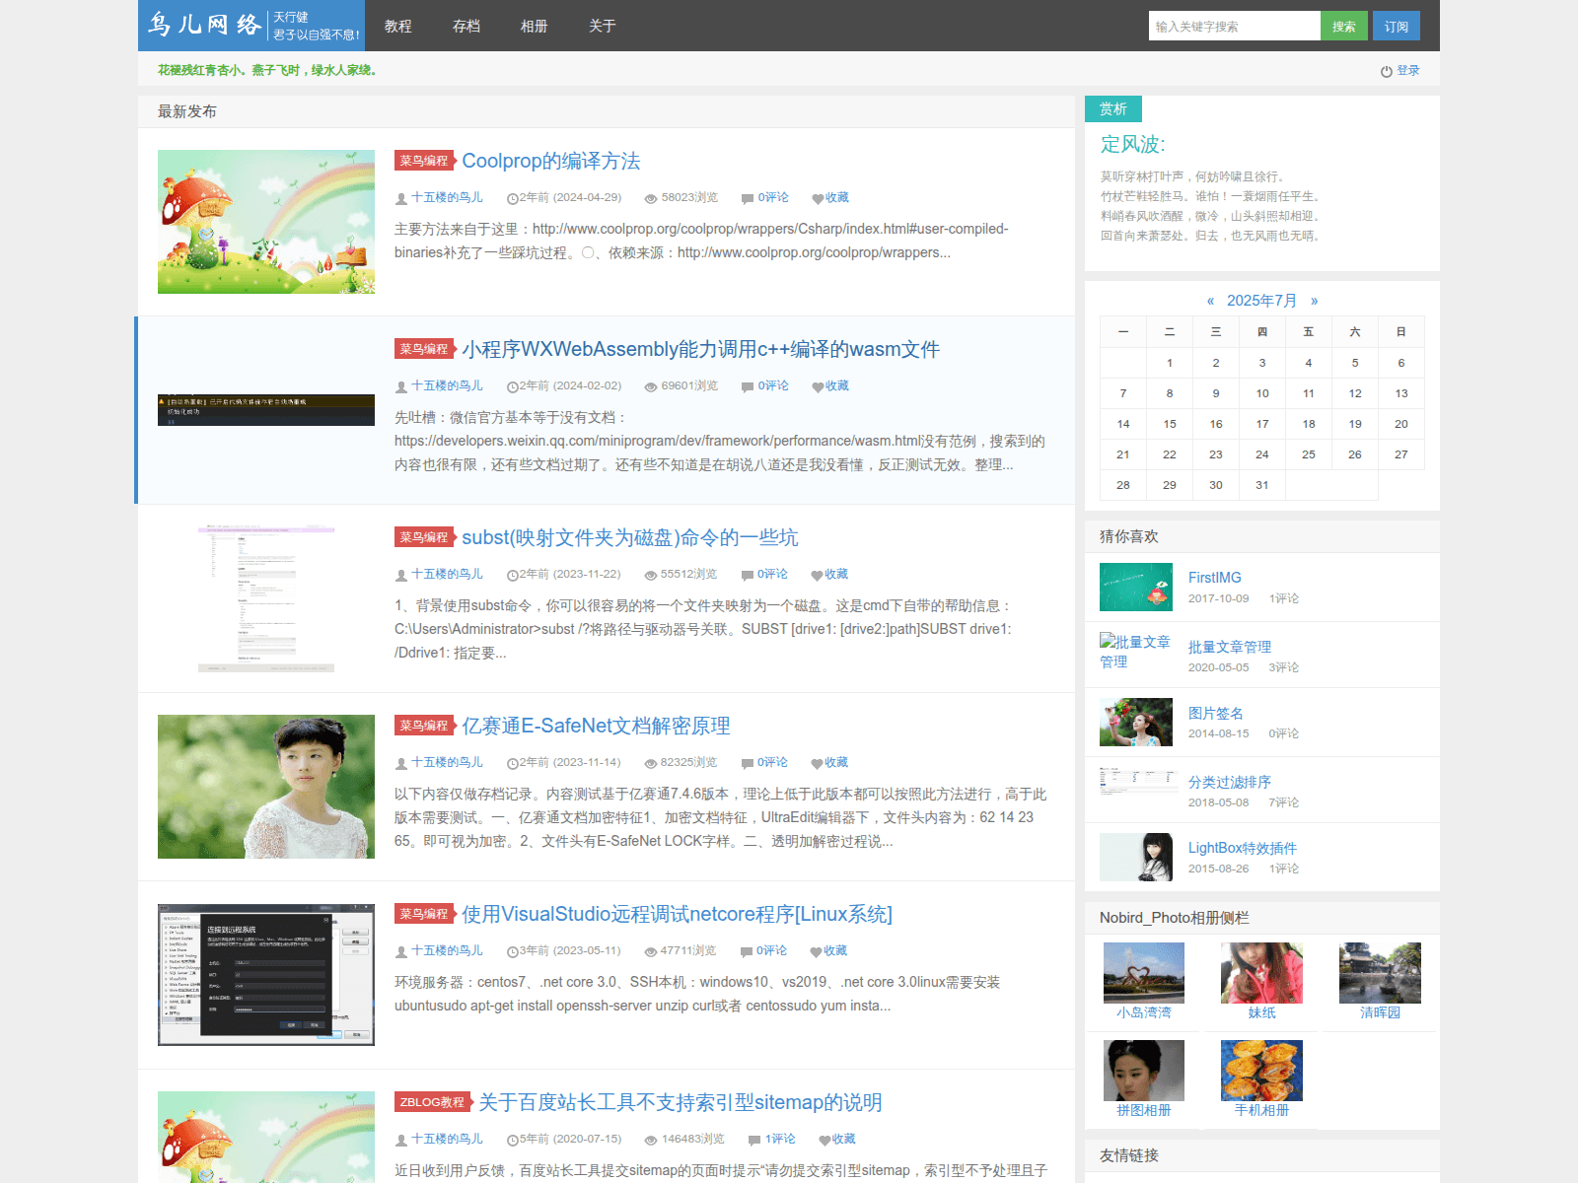Viewport: 1578px width, 1183px height.
Task: Open the 相册 navigation menu
Action: 534,26
